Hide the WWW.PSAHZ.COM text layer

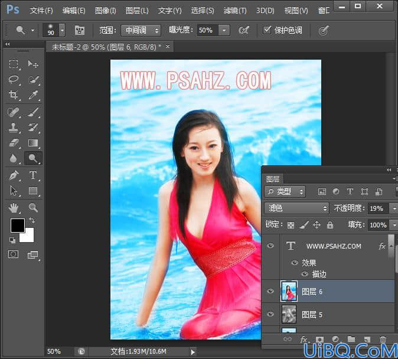point(270,246)
